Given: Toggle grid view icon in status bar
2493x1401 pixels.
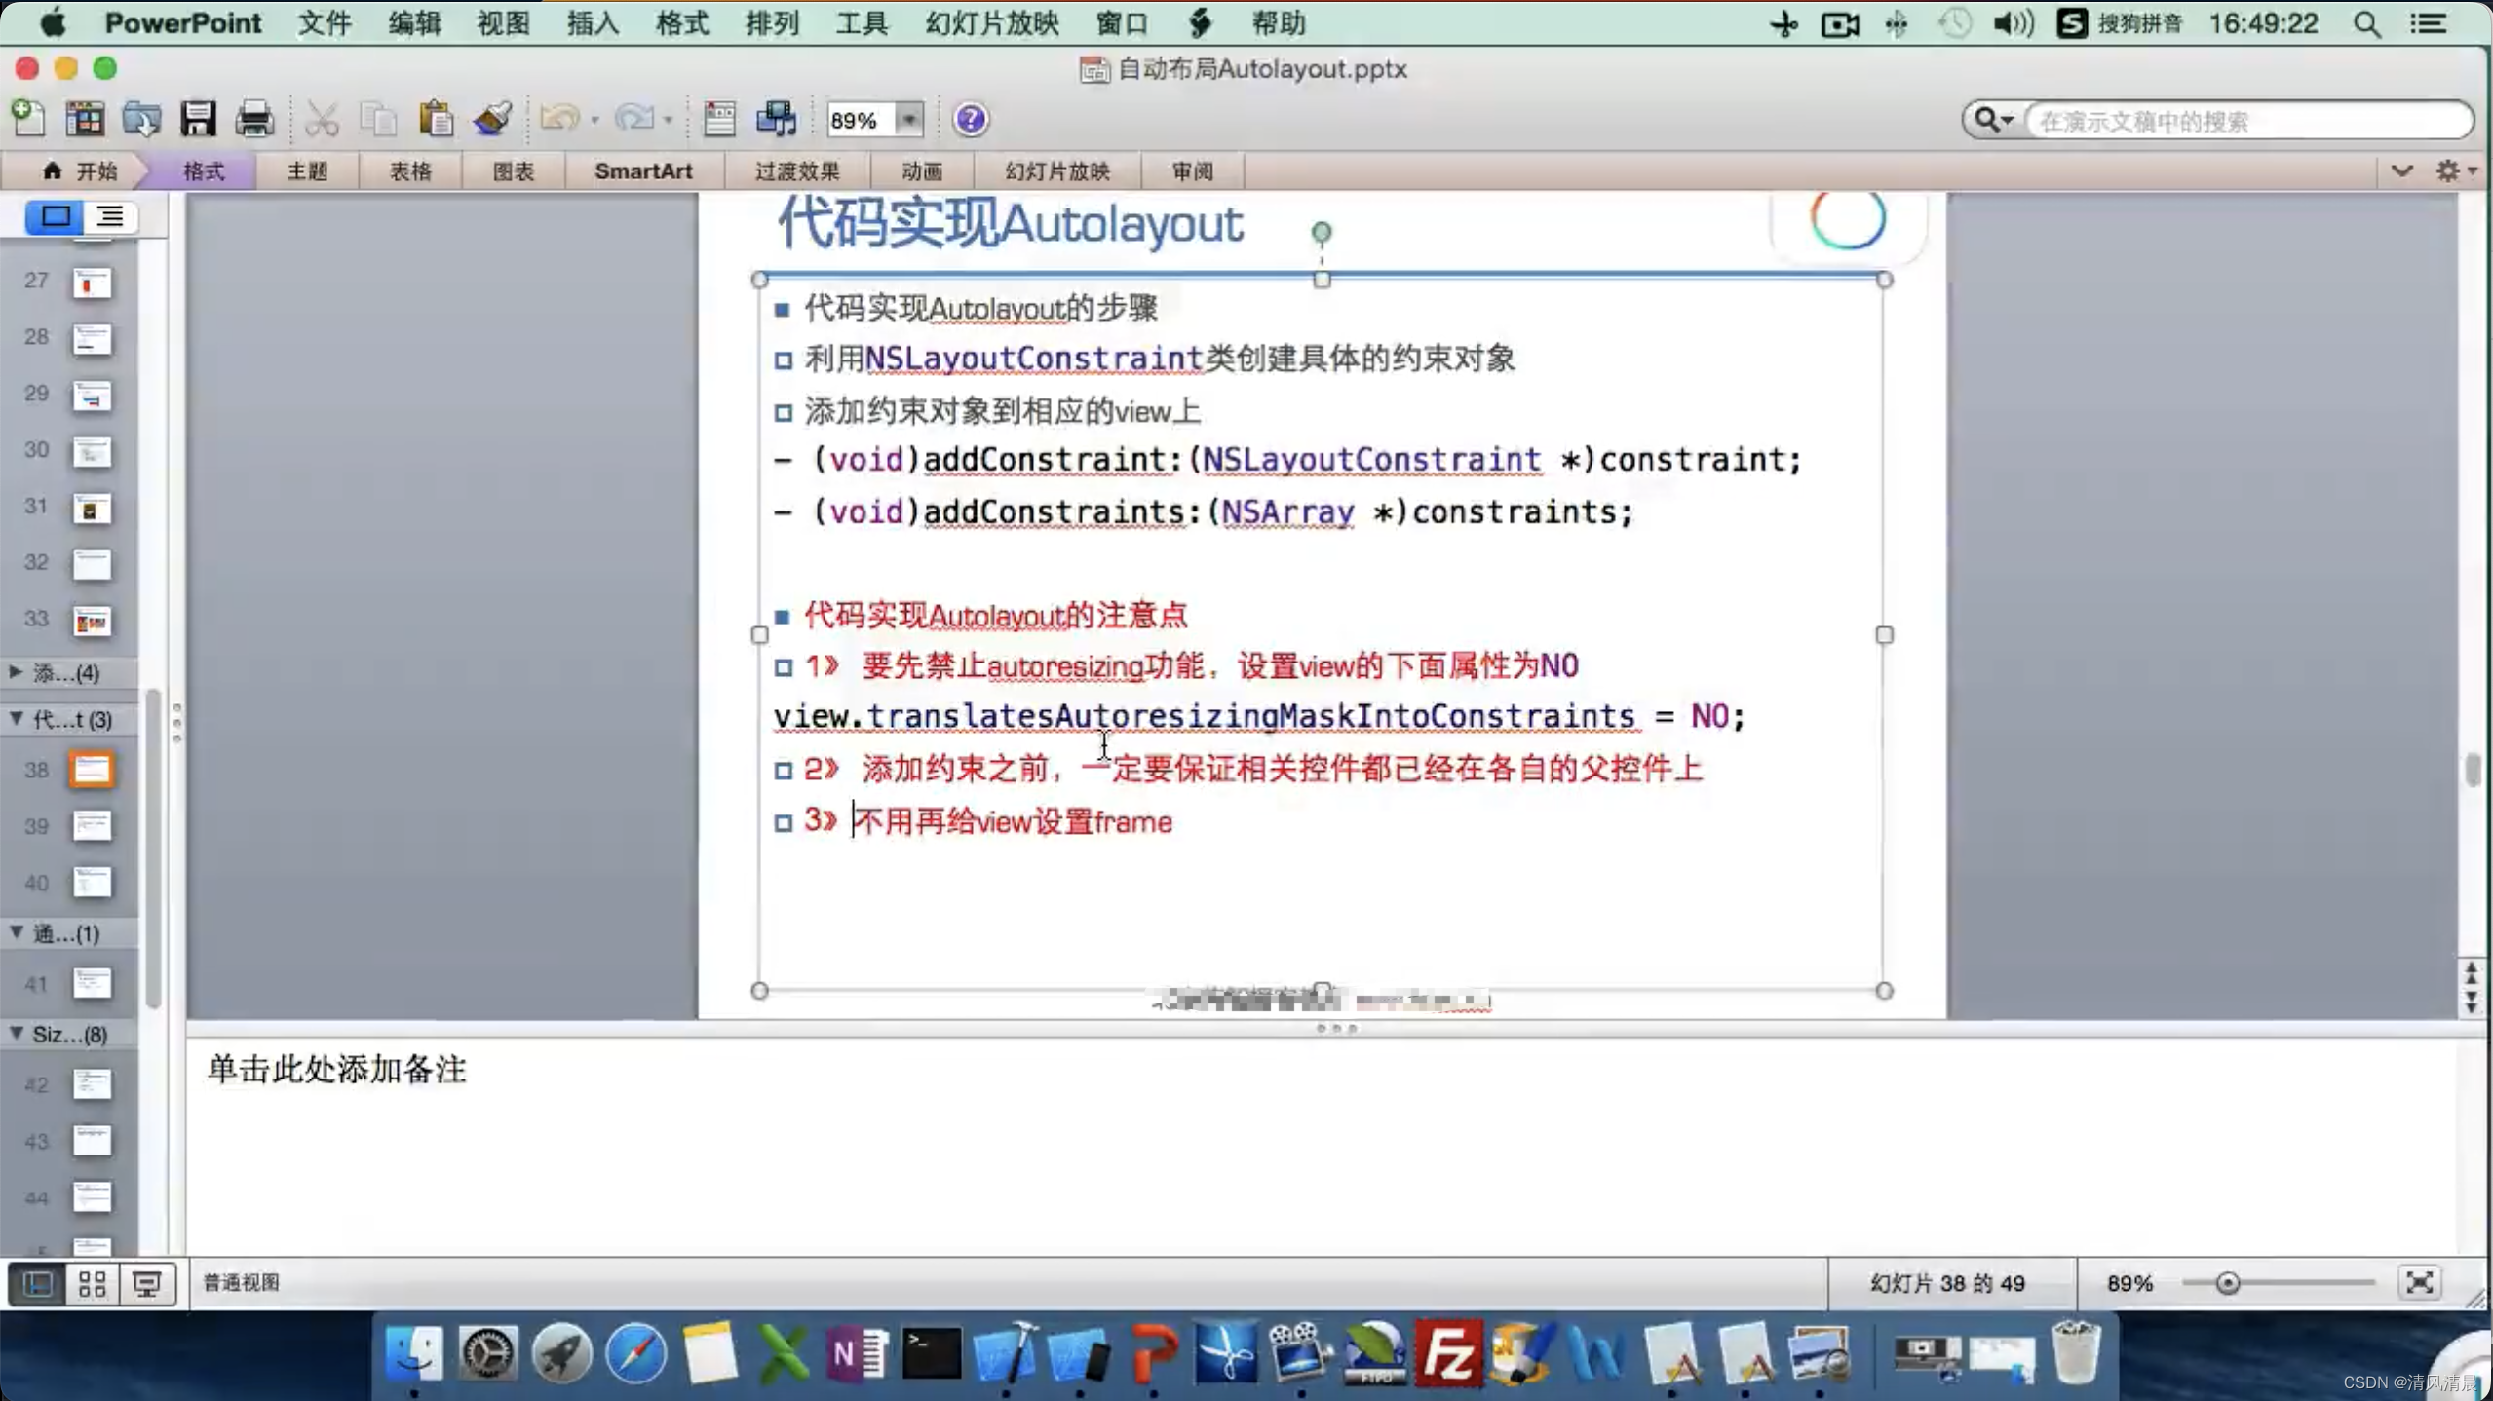Looking at the screenshot, I should pos(91,1281).
